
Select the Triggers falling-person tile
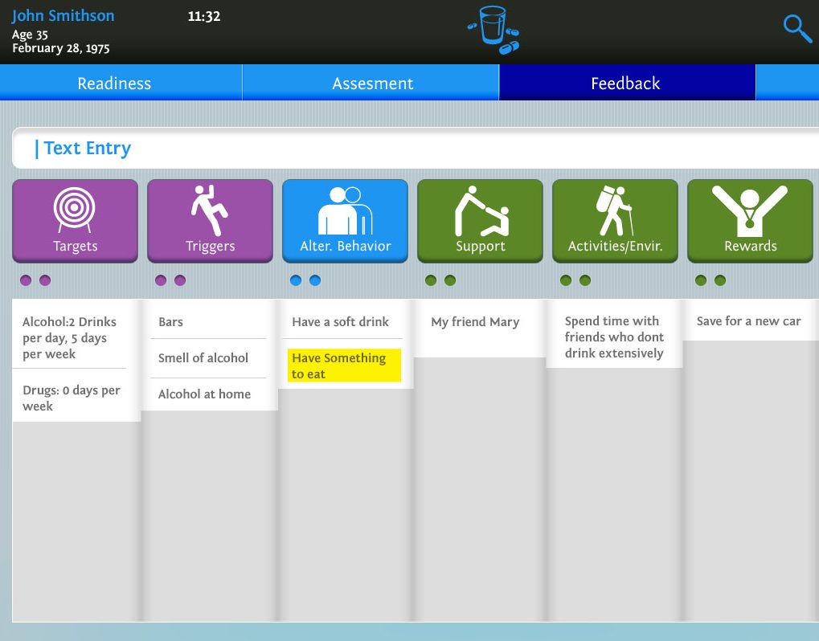[x=210, y=220]
